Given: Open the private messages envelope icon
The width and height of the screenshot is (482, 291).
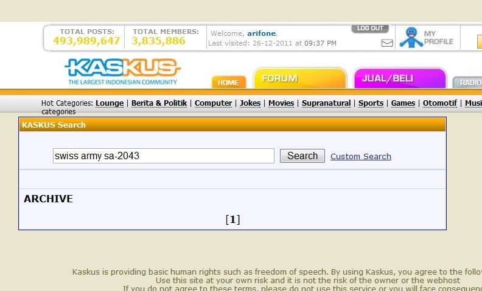Looking at the screenshot, I should 387,43.
